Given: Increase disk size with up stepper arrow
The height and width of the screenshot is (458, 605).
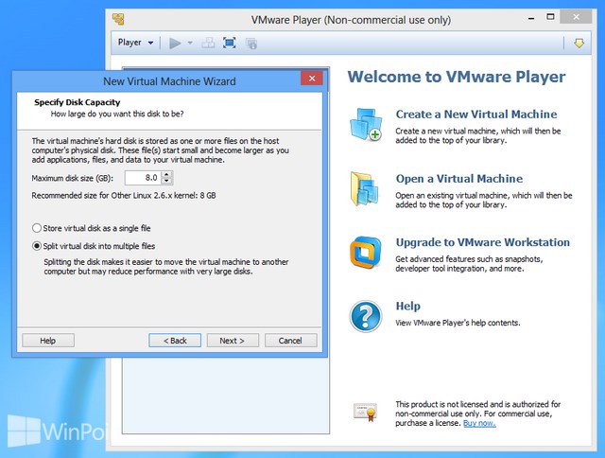Looking at the screenshot, I should pos(166,174).
